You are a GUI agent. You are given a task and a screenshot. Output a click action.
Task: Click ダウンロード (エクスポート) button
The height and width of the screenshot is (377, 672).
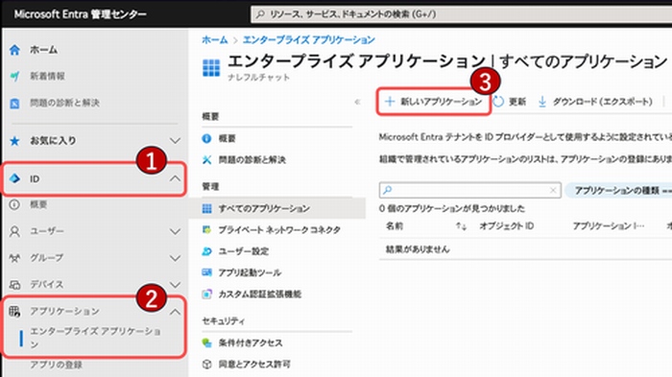coord(595,102)
